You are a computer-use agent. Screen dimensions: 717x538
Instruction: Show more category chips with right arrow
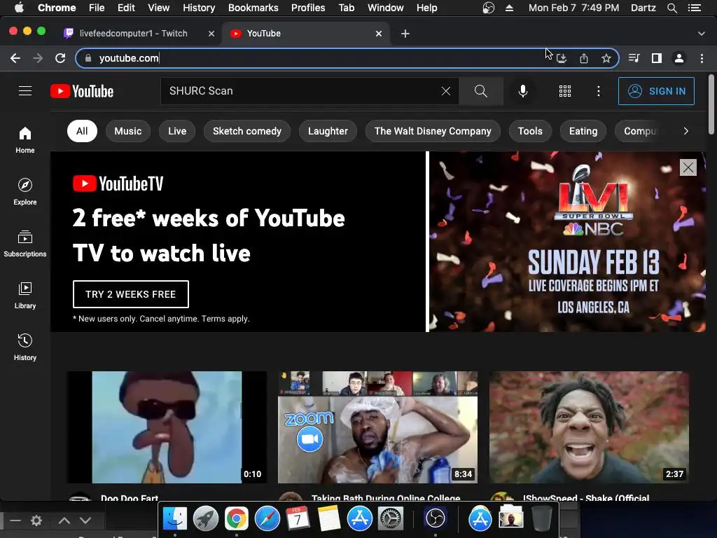[x=685, y=131]
